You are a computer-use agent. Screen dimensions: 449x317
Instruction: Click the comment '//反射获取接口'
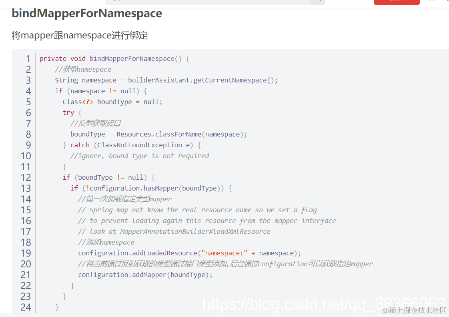point(96,123)
